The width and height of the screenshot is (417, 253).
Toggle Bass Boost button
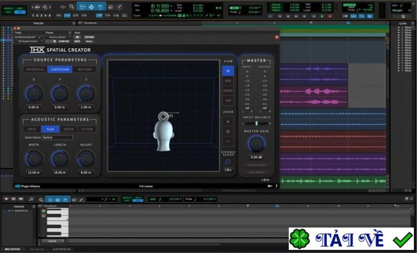point(256,172)
